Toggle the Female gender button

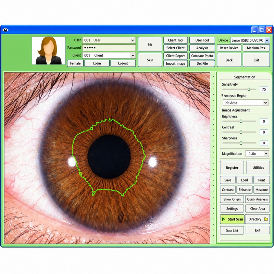75,63
